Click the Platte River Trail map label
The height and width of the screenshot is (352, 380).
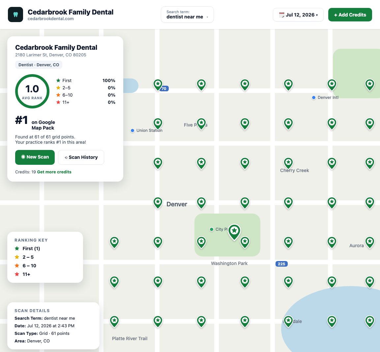[x=130, y=339]
